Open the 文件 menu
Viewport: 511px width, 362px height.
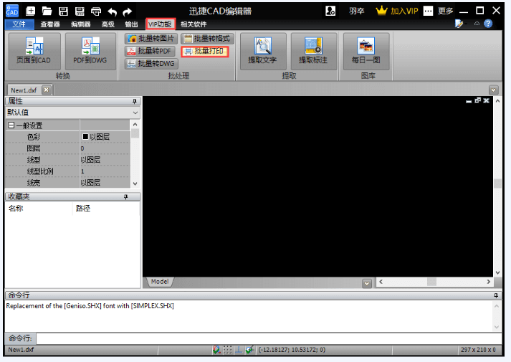pos(19,24)
